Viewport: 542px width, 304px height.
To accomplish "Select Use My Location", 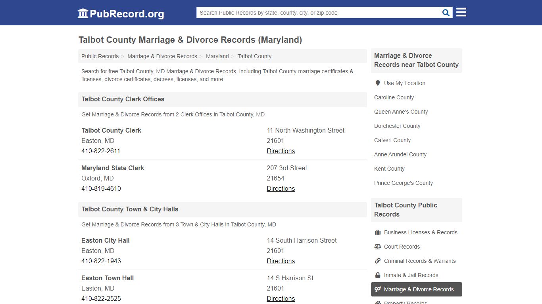I will [x=404, y=83].
